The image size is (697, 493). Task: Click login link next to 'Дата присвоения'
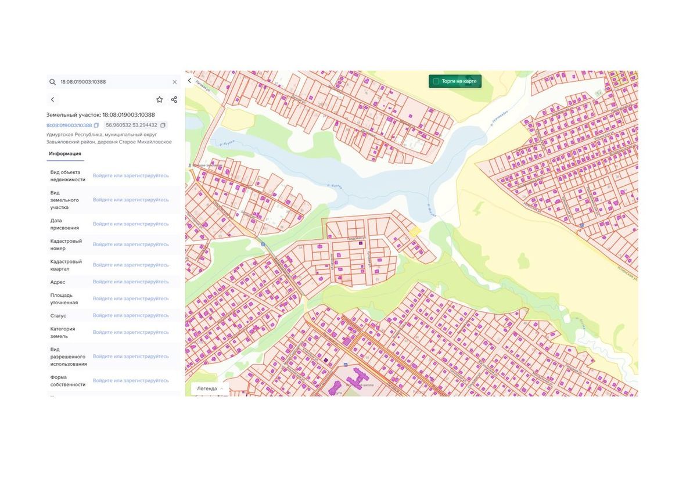coord(131,224)
